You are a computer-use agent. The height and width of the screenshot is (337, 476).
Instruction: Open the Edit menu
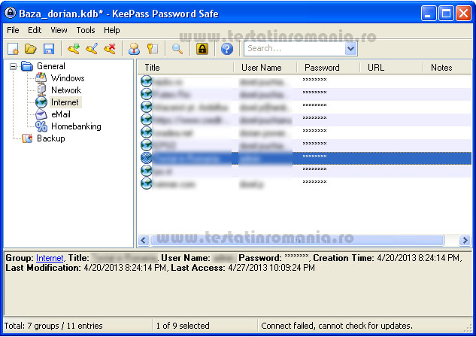[x=35, y=30]
